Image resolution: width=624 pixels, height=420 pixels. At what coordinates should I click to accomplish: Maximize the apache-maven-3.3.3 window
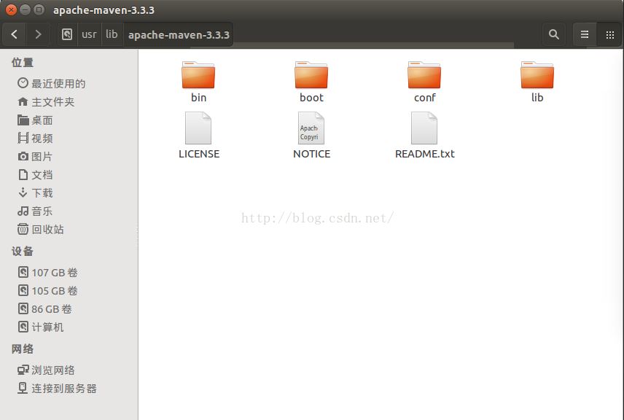[x=39, y=9]
